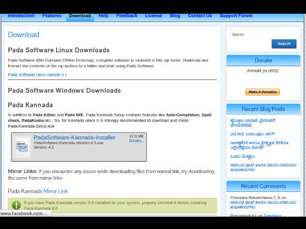Open the License tab

[x=154, y=16]
